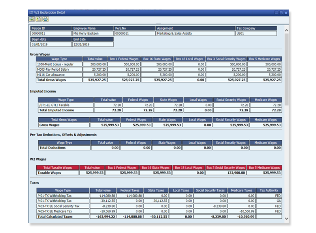This screenshot has height=233, width=316.
Task: Click the save/export file icon
Action: coord(32,18)
